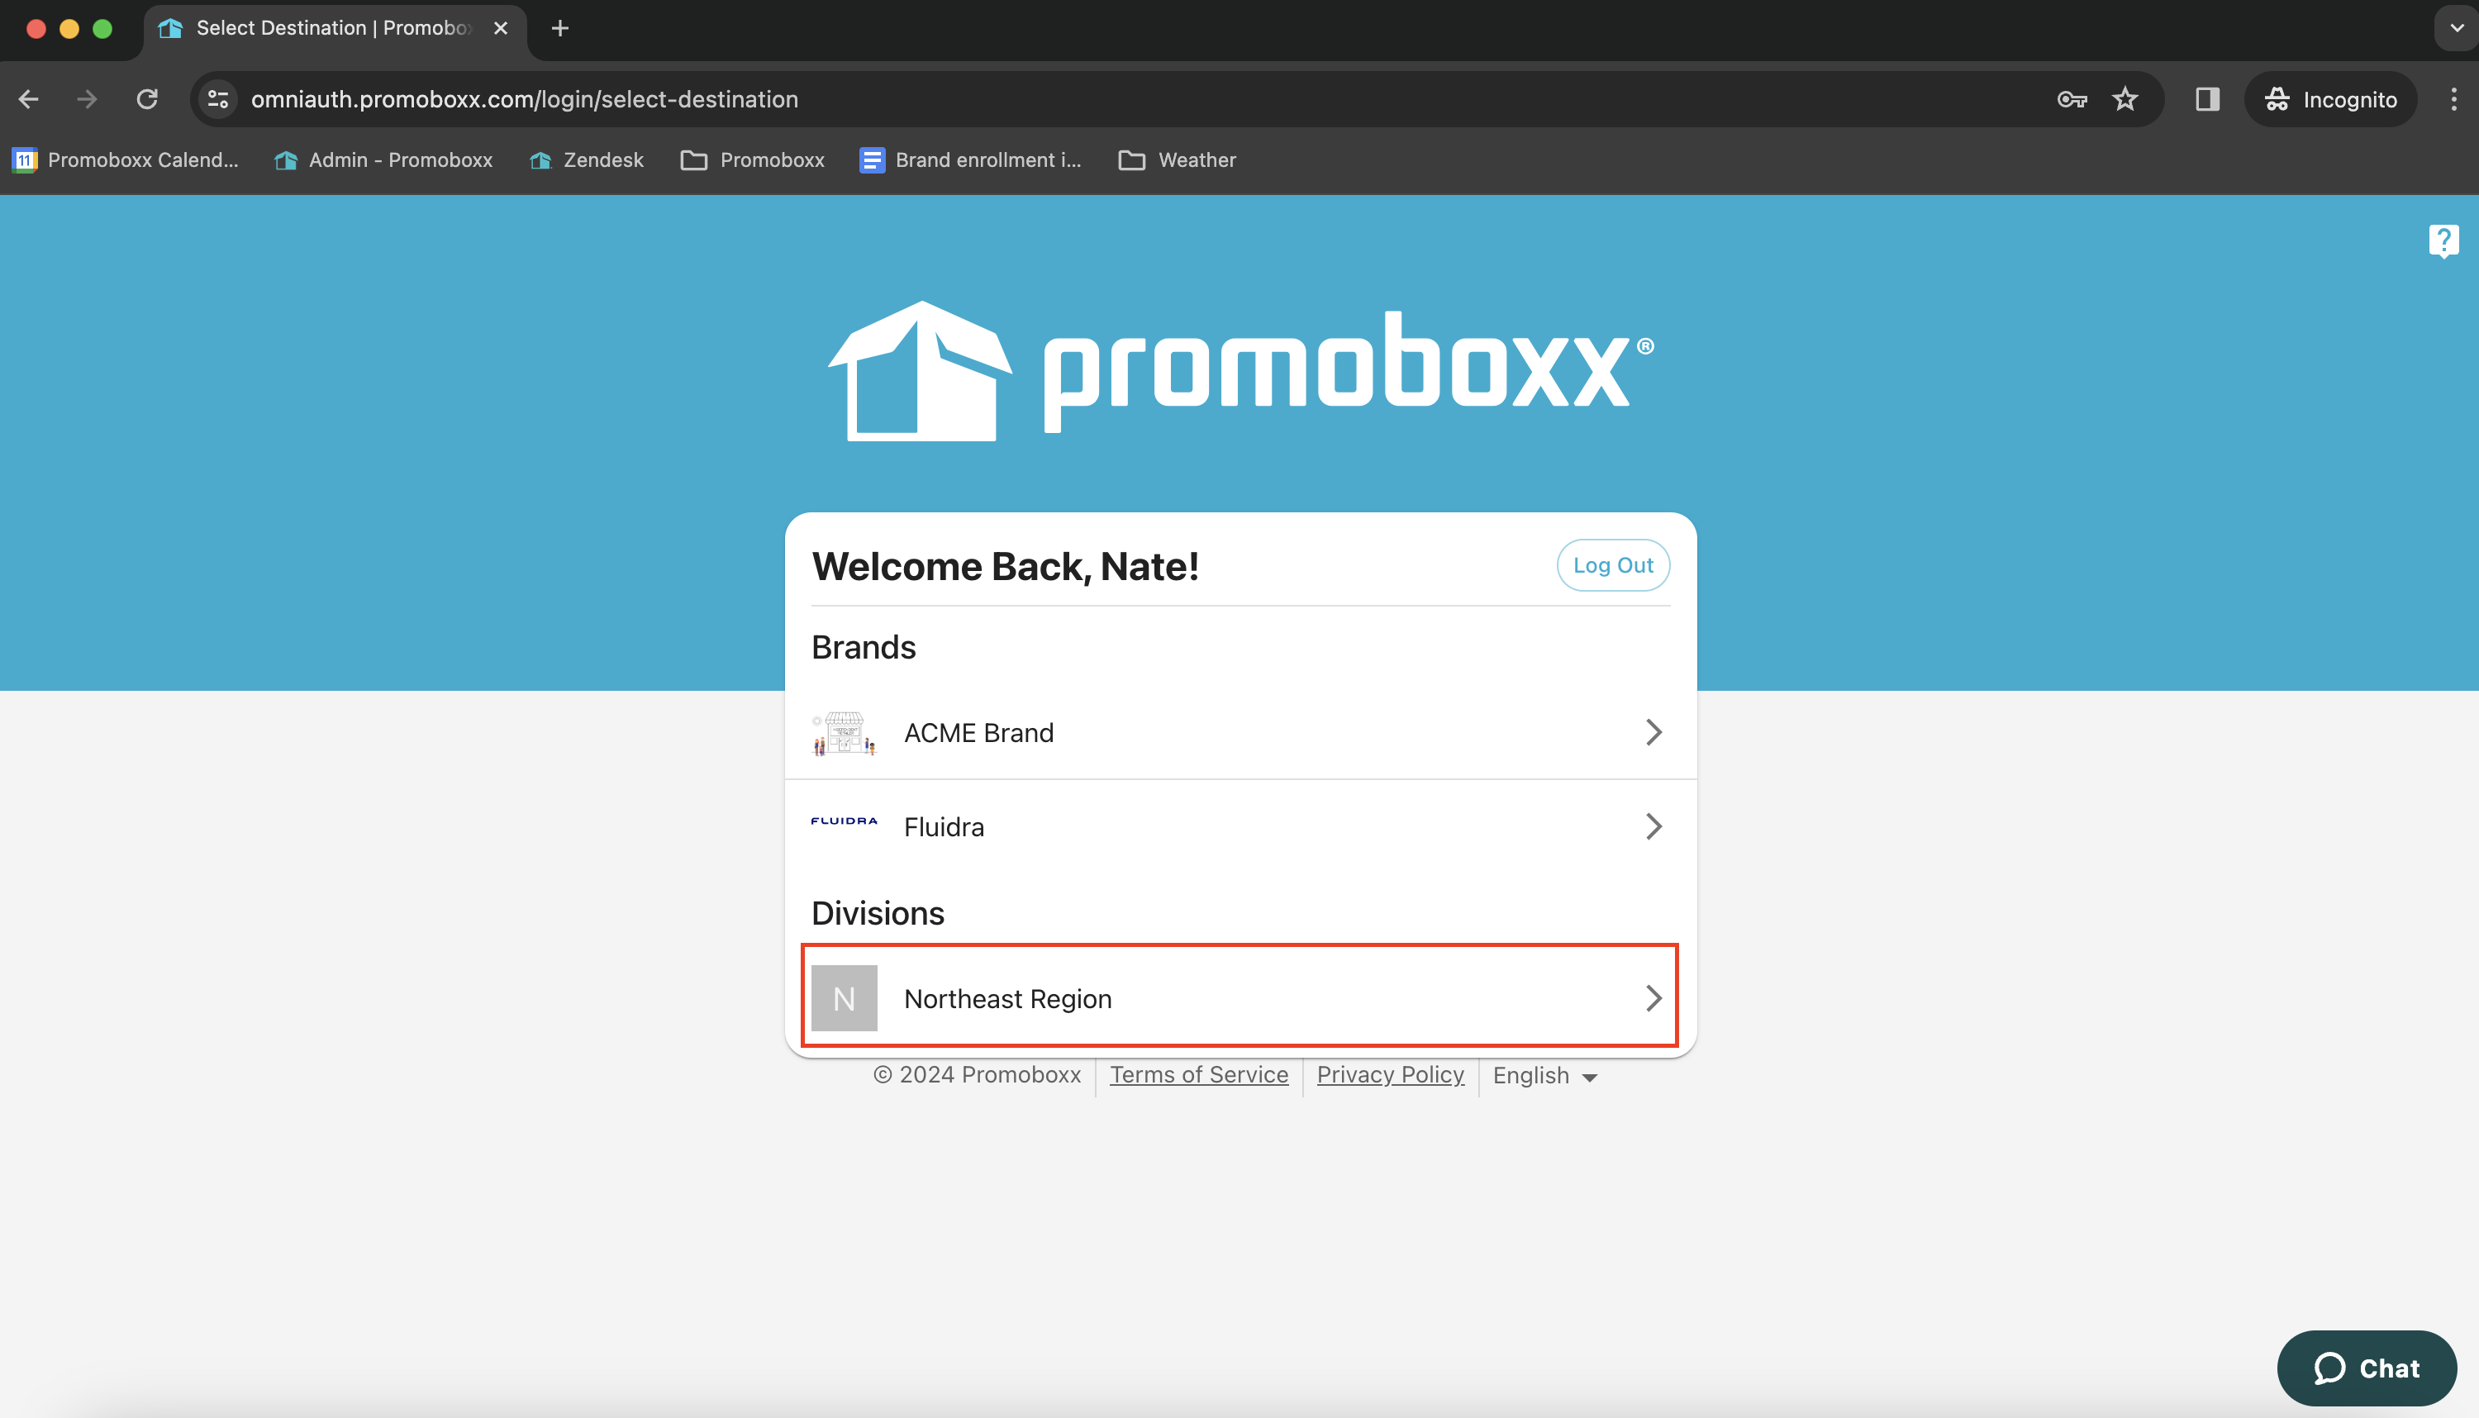Image resolution: width=2479 pixels, height=1418 pixels.
Task: Log out with the Log Out button
Action: (1612, 565)
